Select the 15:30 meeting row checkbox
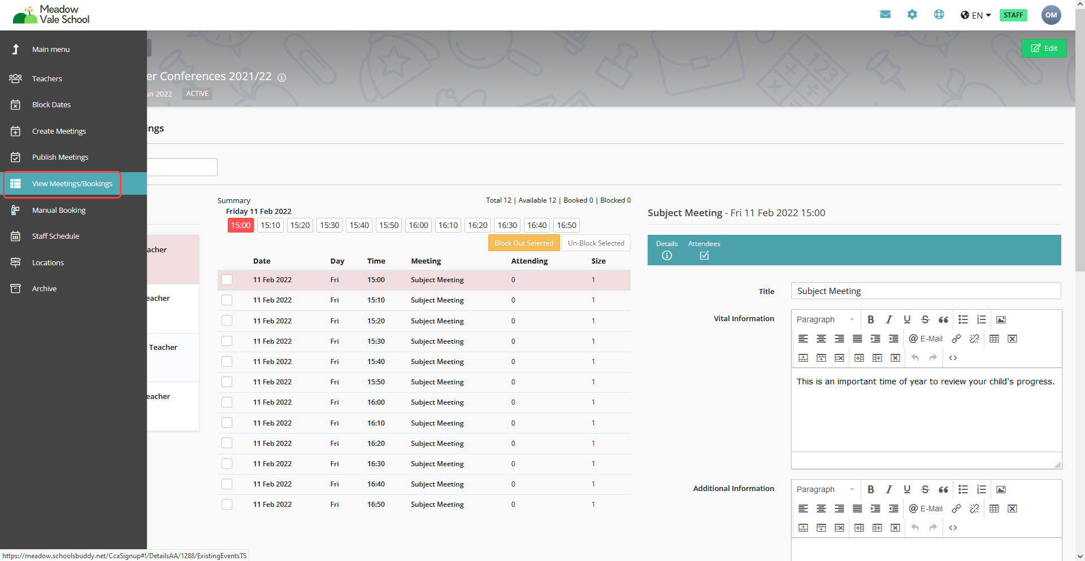The width and height of the screenshot is (1085, 561). pyautogui.click(x=227, y=341)
